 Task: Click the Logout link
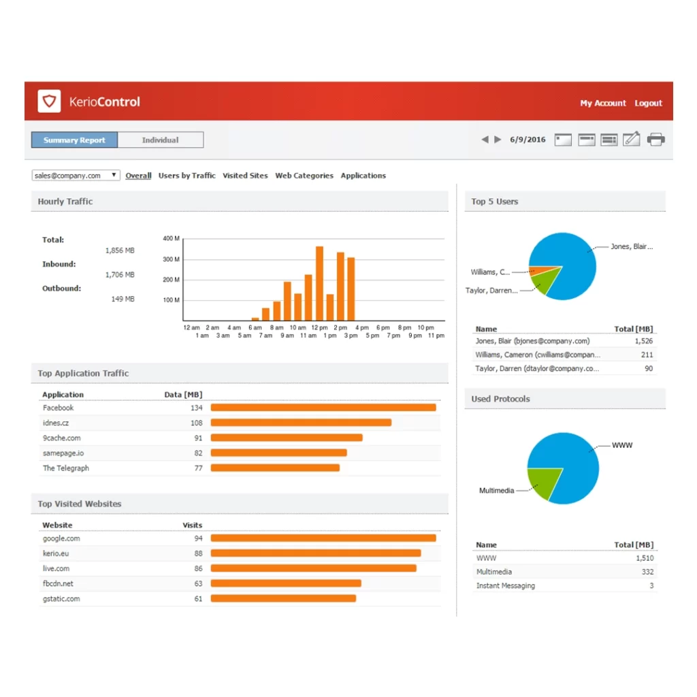[648, 103]
